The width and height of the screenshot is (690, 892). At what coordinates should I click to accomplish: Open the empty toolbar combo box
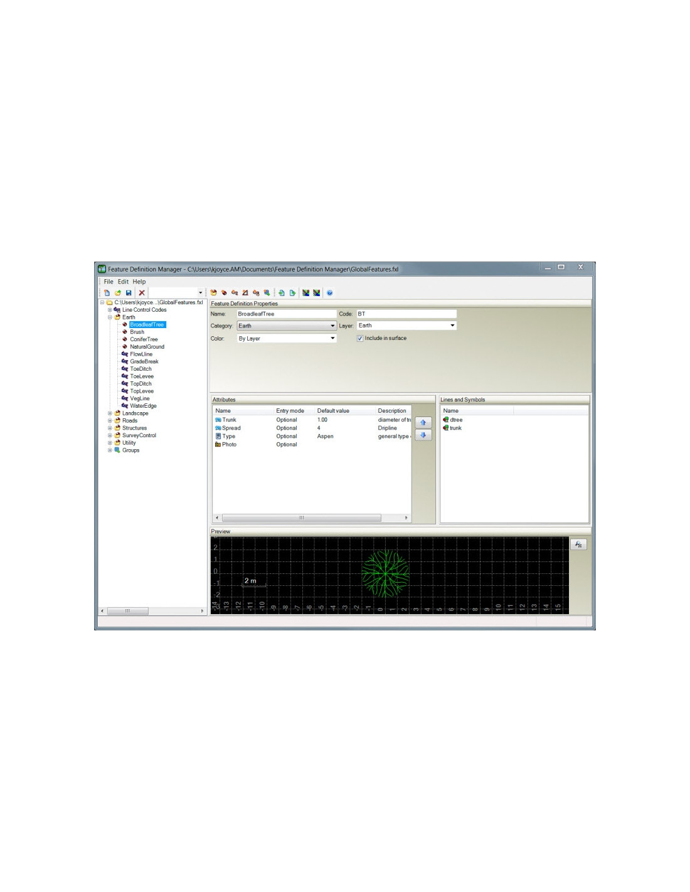pos(176,293)
